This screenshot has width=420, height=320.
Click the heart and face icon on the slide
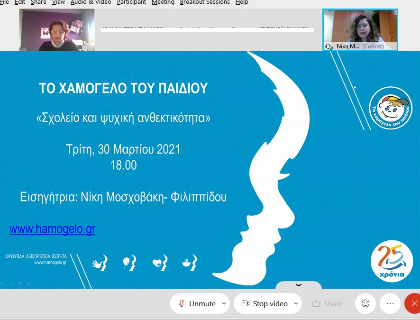coord(160,263)
